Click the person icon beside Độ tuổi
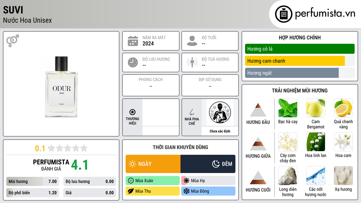Viewport: 361px width, 203px height. 192,41
